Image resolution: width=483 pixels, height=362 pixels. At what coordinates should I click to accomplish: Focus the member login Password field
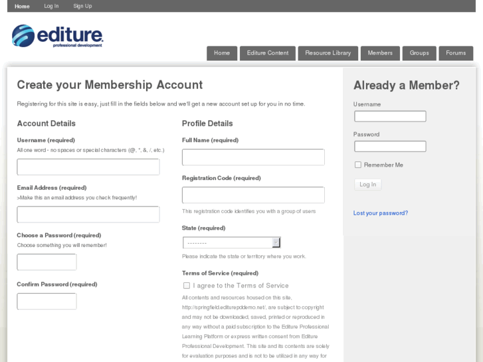[x=390, y=147]
